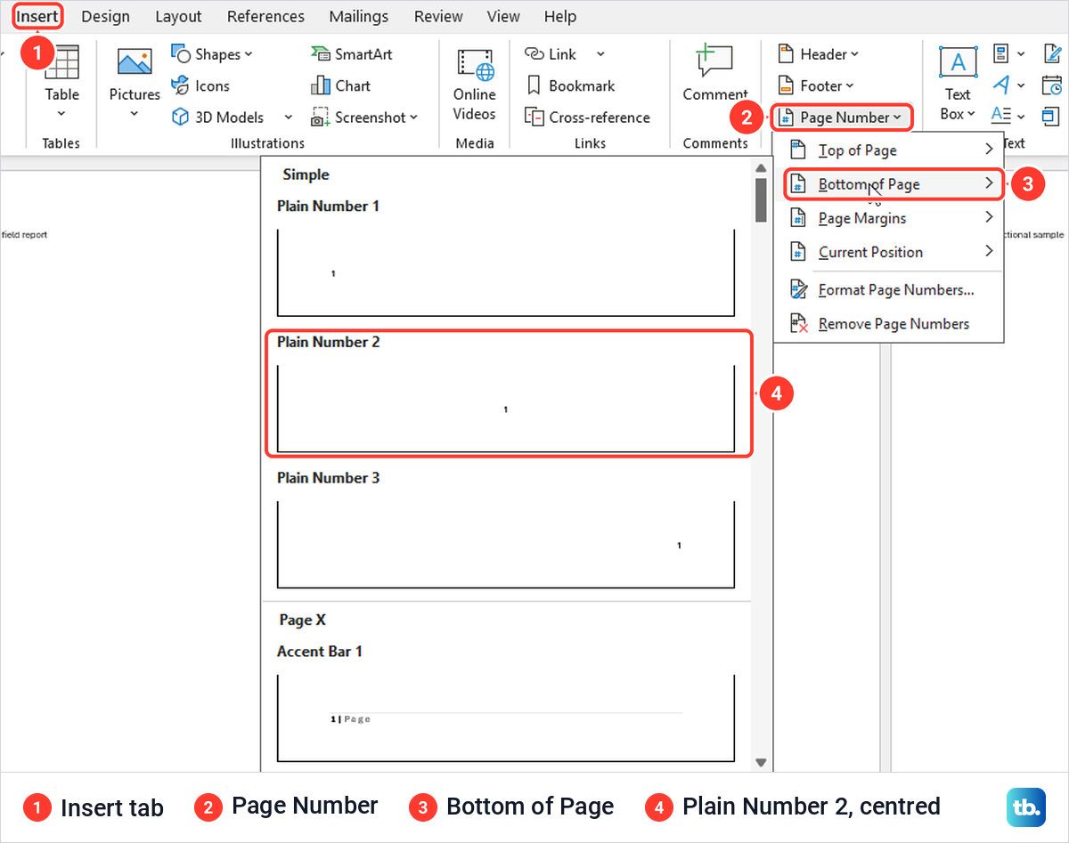Click the 'Page X' gallery heading
The image size is (1069, 843).
[302, 620]
